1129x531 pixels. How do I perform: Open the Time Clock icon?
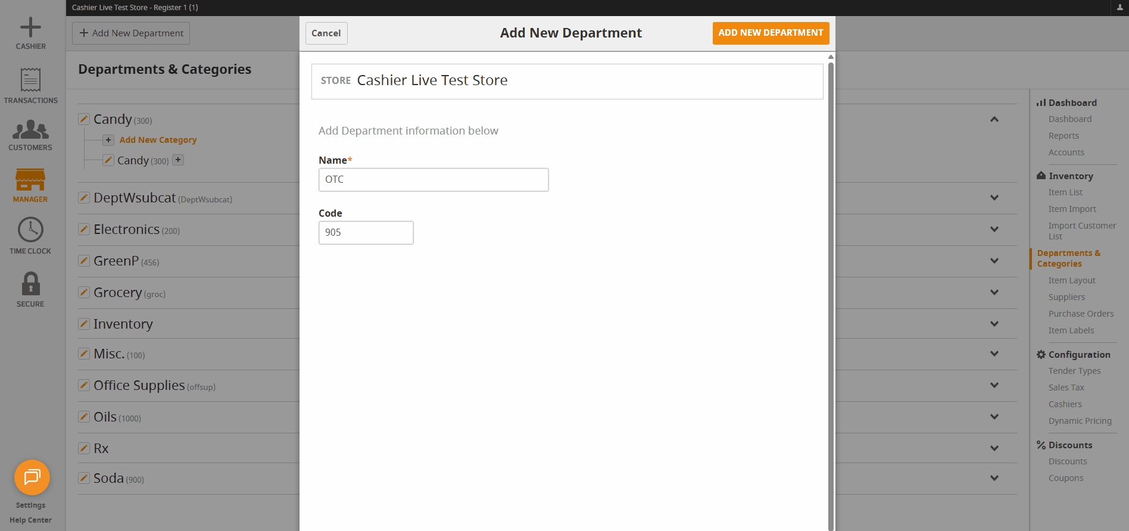point(30,230)
